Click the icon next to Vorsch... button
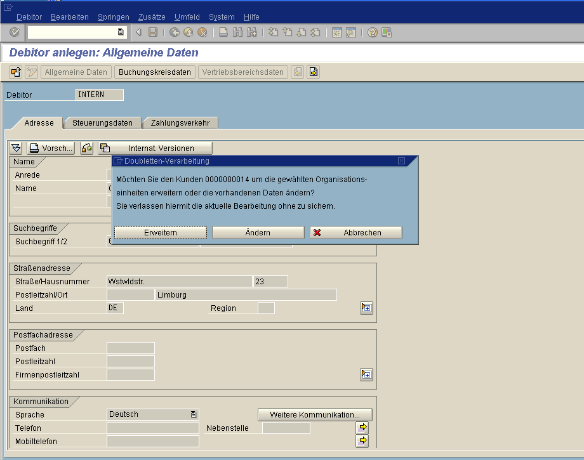This screenshot has height=460, width=584. pos(87,148)
